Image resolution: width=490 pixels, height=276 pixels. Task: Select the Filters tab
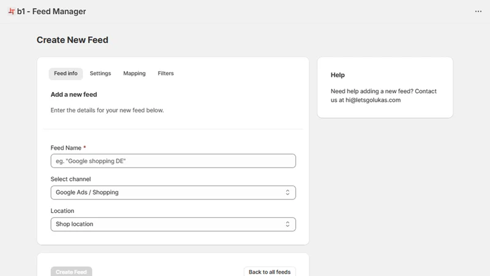[165, 74]
